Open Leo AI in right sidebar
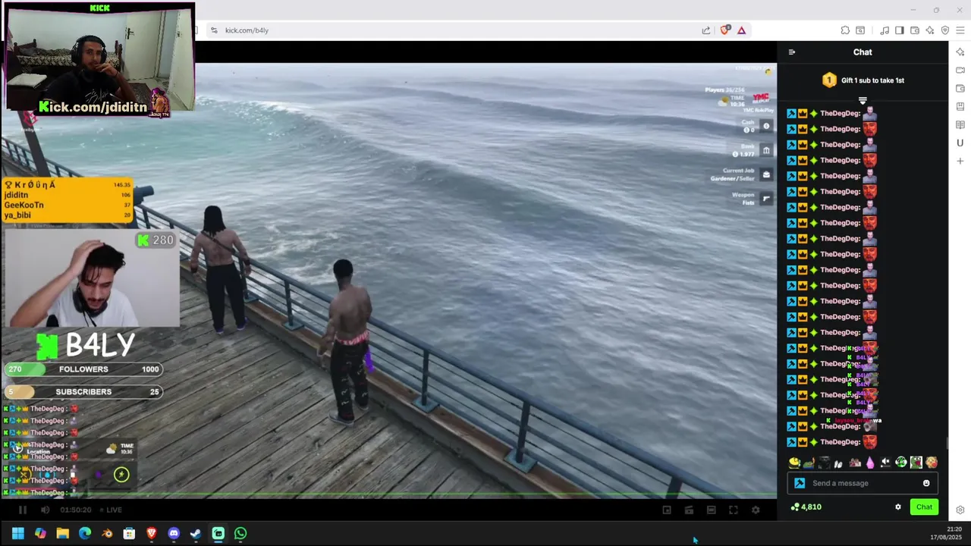Image resolution: width=971 pixels, height=546 pixels. click(x=960, y=52)
